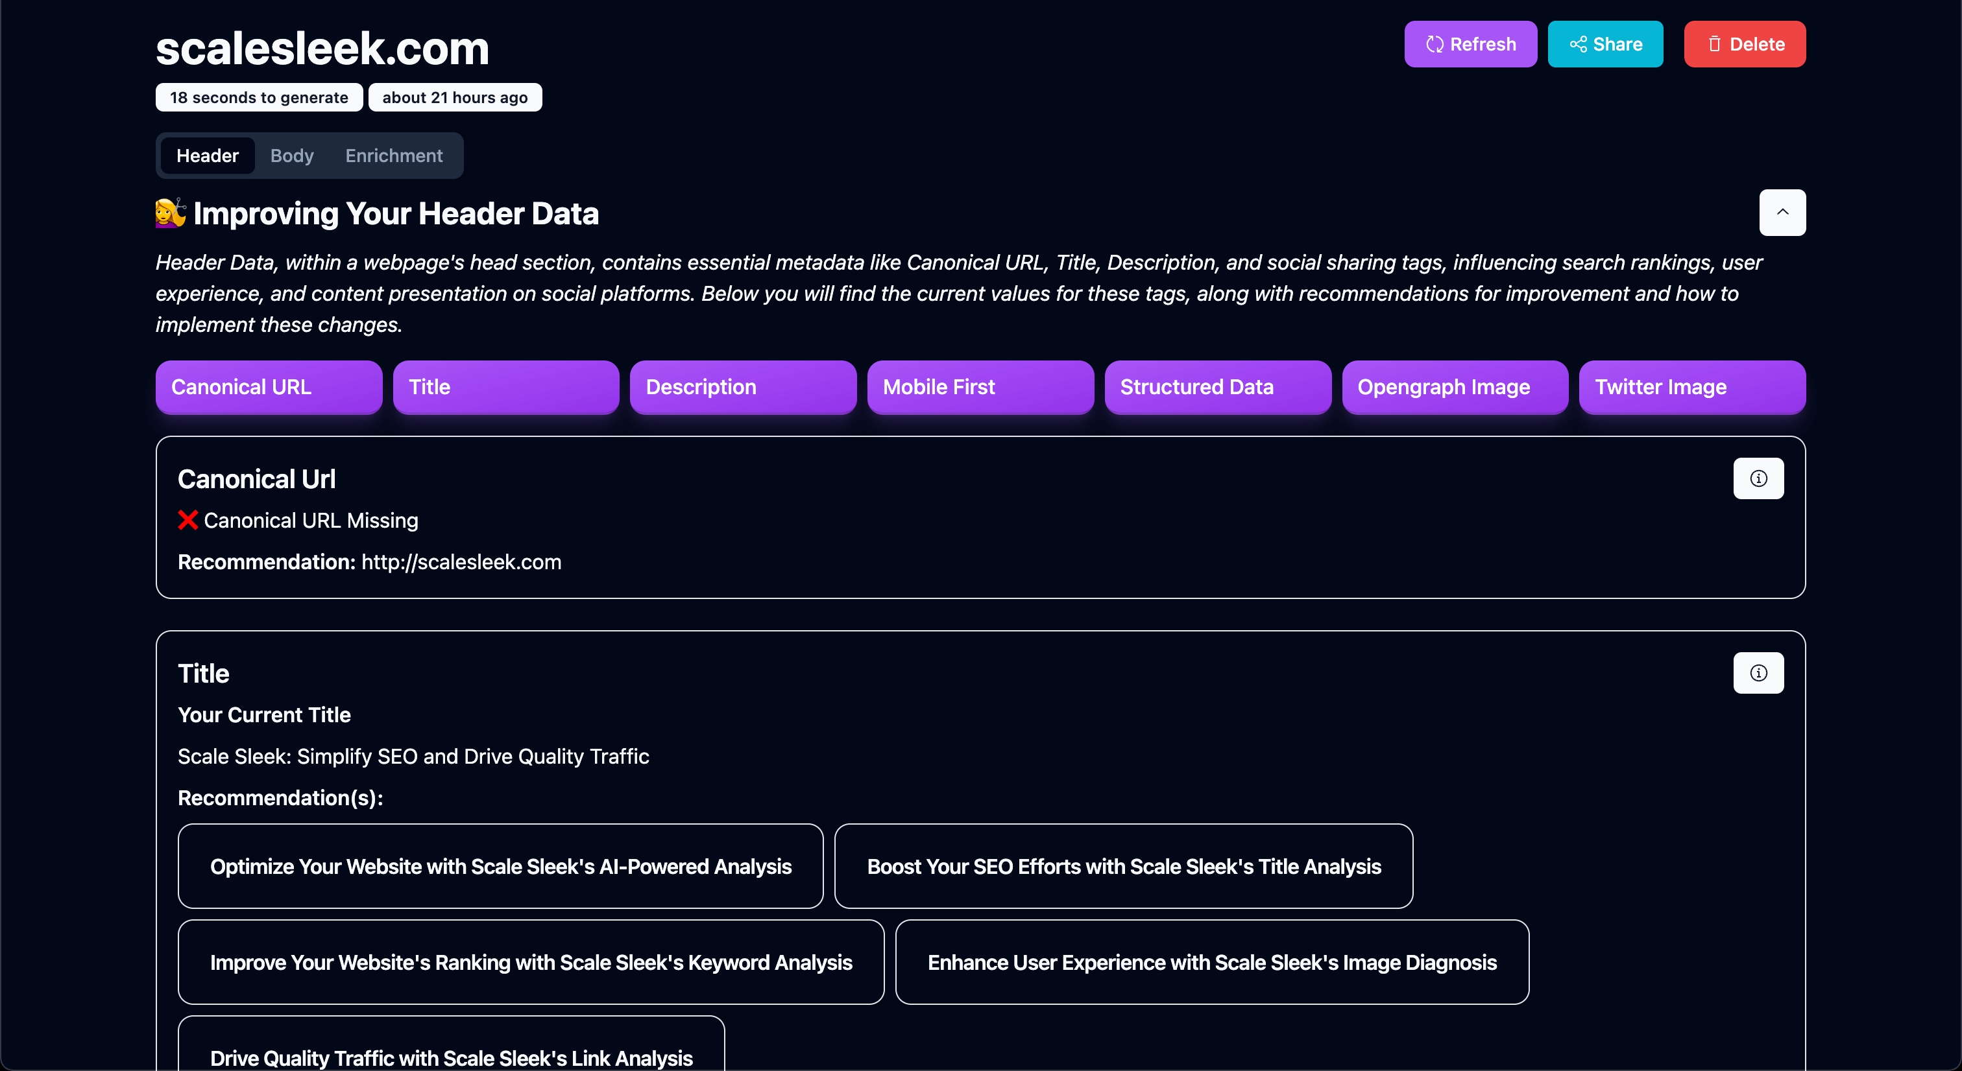1962x1071 pixels.
Task: Switch to the Body tab
Action: click(x=292, y=156)
